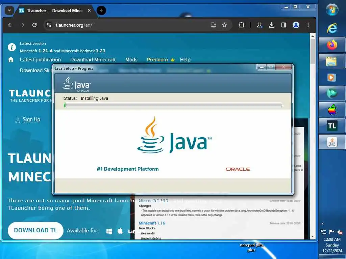Click the network tray icon

click(324, 232)
